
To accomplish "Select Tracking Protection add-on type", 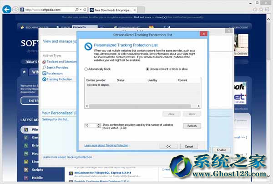I will pos(57,79).
